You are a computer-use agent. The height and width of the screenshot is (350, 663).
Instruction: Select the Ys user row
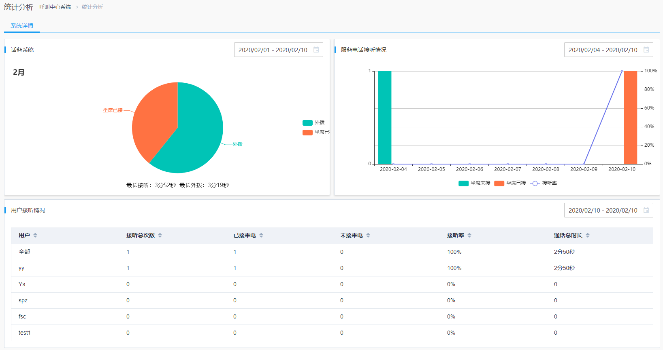pyautogui.click(x=332, y=284)
